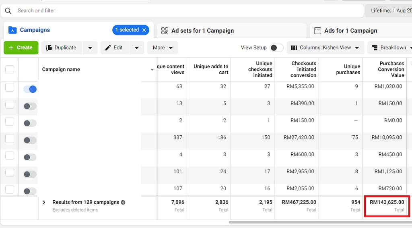This screenshot has height=228, width=412.
Task: Open the Breakdown menu
Action: coord(389,48)
